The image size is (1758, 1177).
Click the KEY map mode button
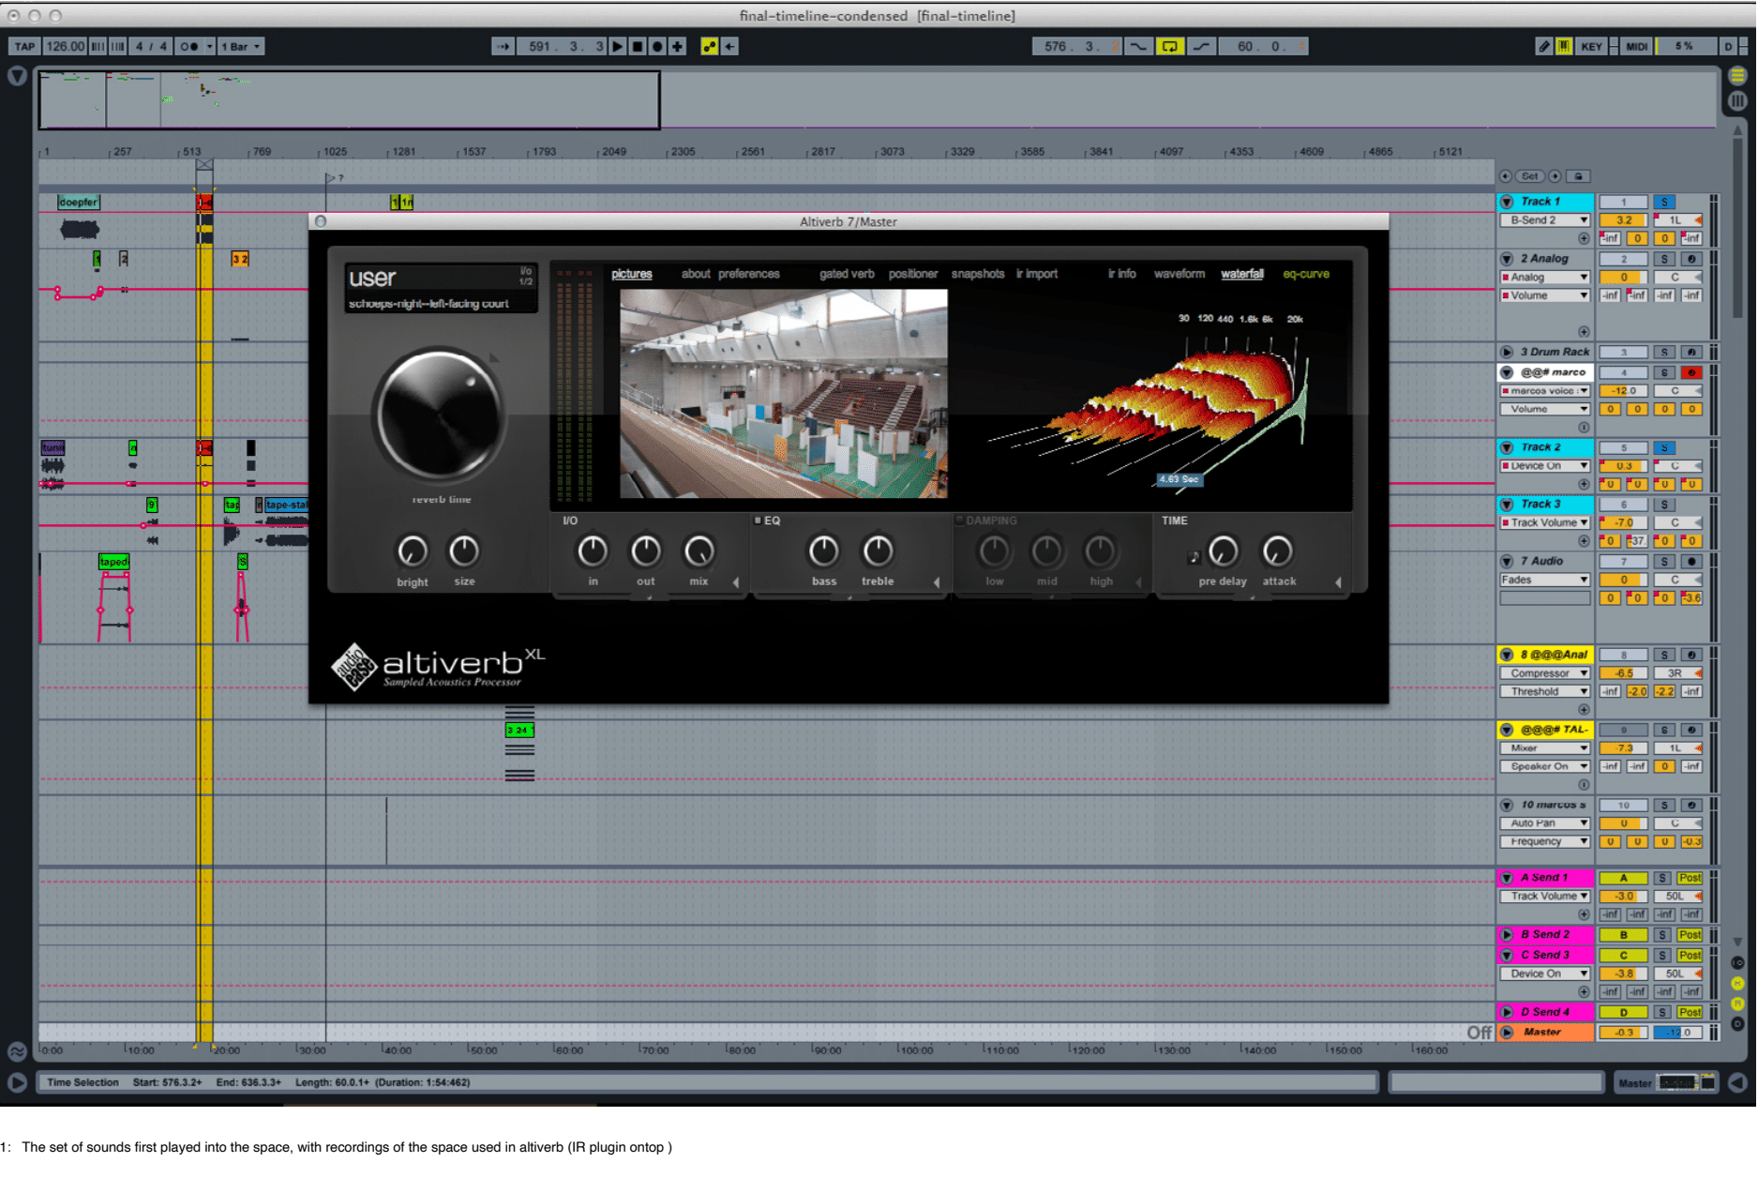1591,46
